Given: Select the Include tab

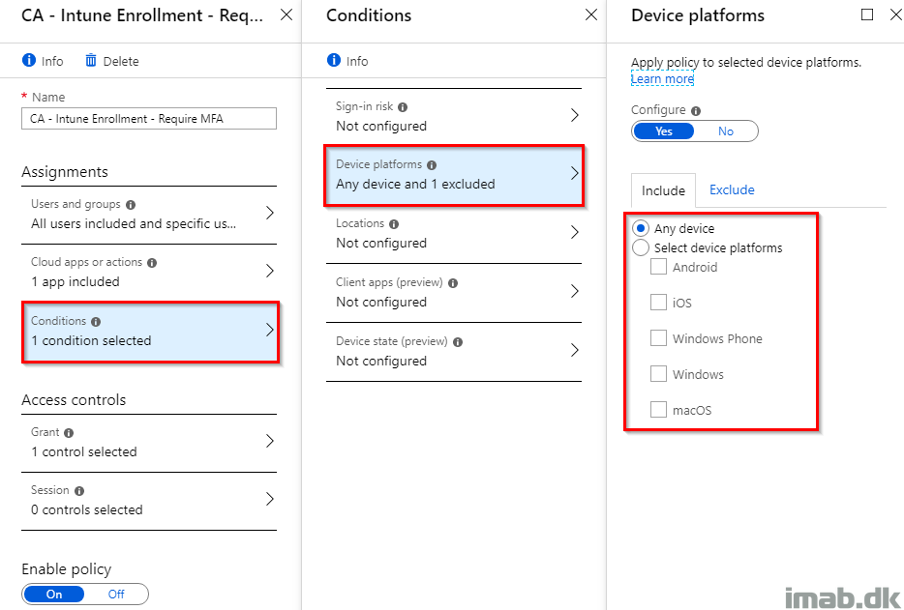Looking at the screenshot, I should pyautogui.click(x=663, y=190).
